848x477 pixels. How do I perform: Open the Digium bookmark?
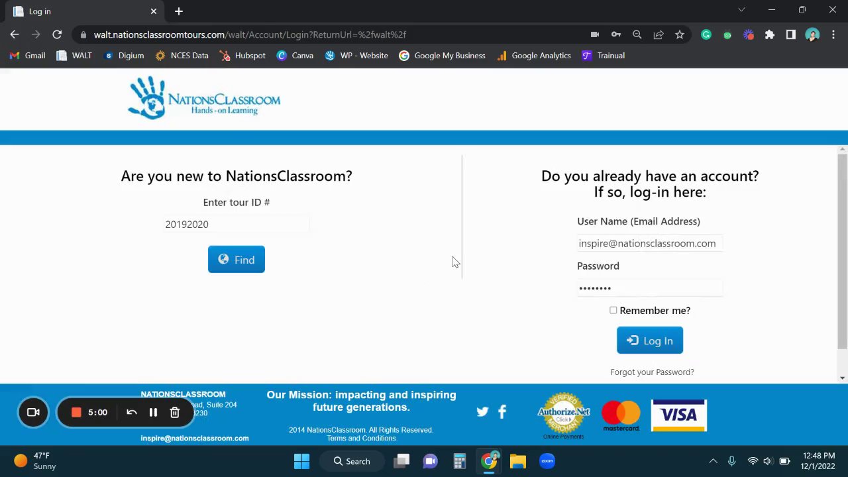click(124, 56)
